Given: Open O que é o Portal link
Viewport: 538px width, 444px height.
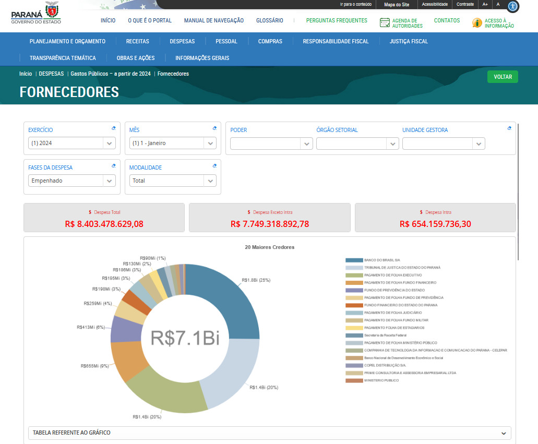Looking at the screenshot, I should (x=150, y=20).
